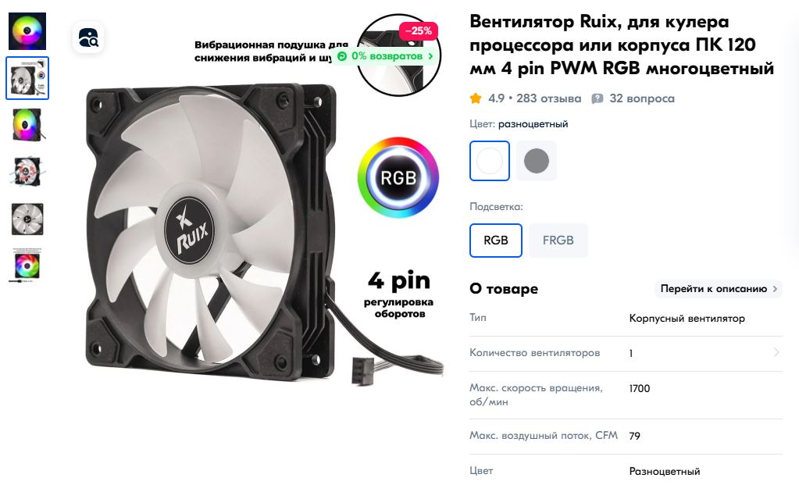Image resolution: width=799 pixels, height=492 pixels.
Task: Choose the RGB backlight option
Action: click(496, 241)
